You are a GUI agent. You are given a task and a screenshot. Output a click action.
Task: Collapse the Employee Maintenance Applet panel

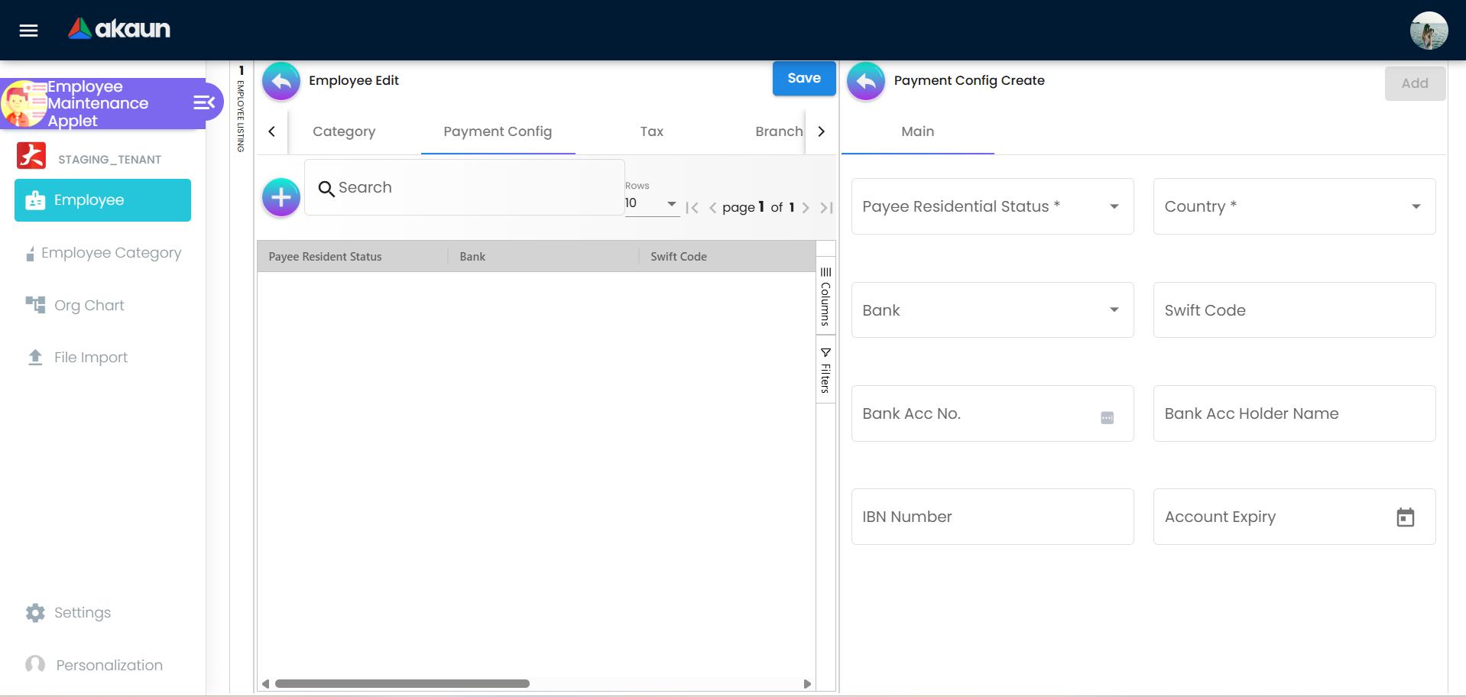click(202, 102)
